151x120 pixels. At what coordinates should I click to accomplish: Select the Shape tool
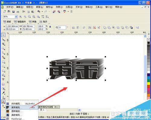click(x=3, y=39)
